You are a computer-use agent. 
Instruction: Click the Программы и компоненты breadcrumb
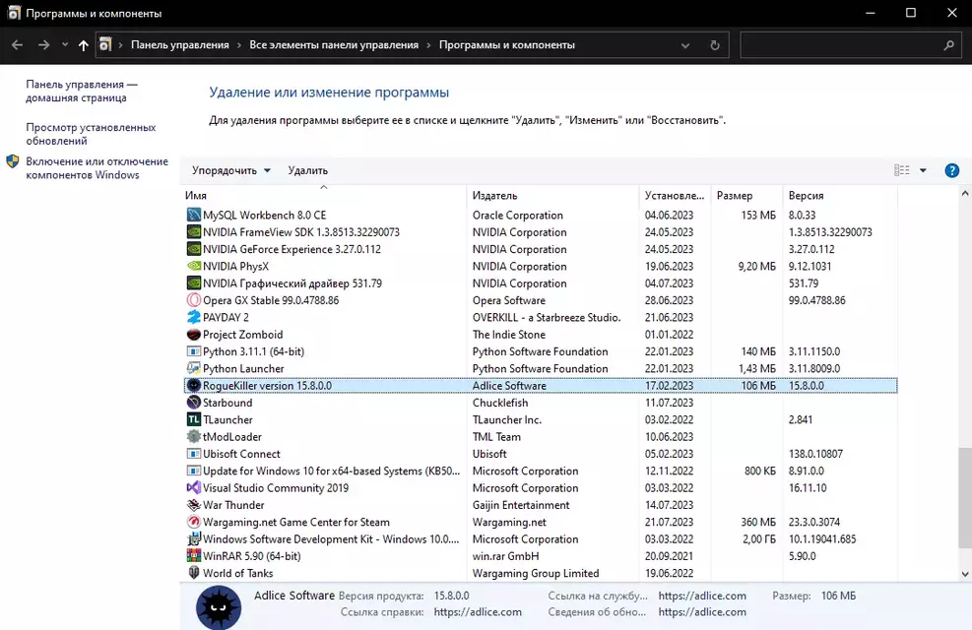pyautogui.click(x=507, y=45)
